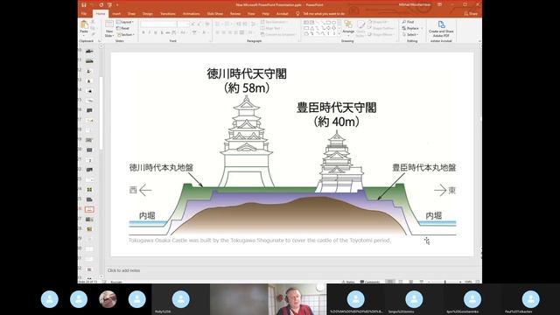Click 'Click to add notes' area
560x315 pixels.
point(123,270)
